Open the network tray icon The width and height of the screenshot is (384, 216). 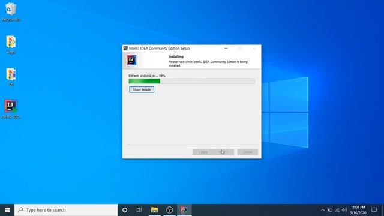click(337, 210)
